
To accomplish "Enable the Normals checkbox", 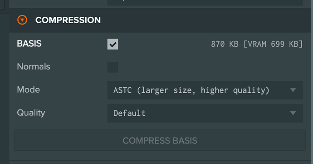I will [x=113, y=67].
